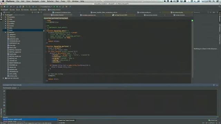
Task: Click the Cut scissors icon
Action: [17, 7]
